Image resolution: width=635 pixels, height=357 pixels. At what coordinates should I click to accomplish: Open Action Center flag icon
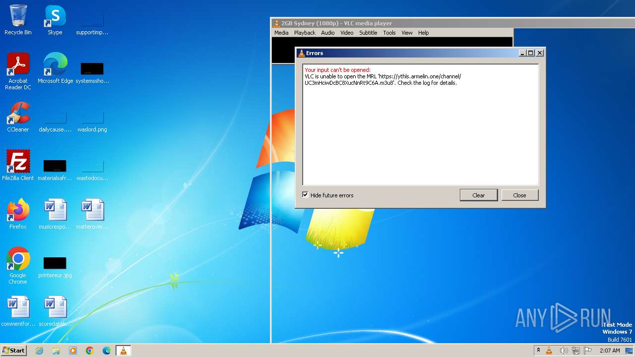[x=588, y=351]
